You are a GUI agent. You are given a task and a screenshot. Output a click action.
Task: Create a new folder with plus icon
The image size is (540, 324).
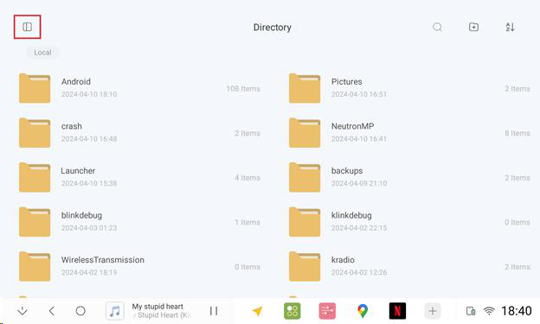(473, 27)
